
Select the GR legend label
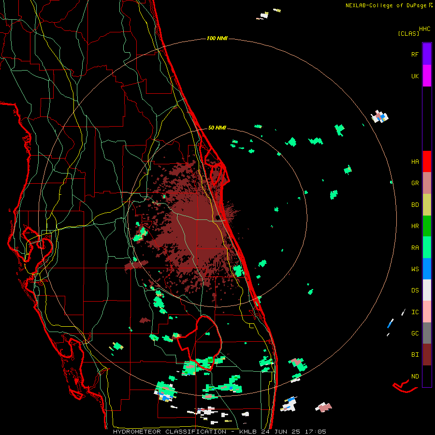pyautogui.click(x=415, y=183)
